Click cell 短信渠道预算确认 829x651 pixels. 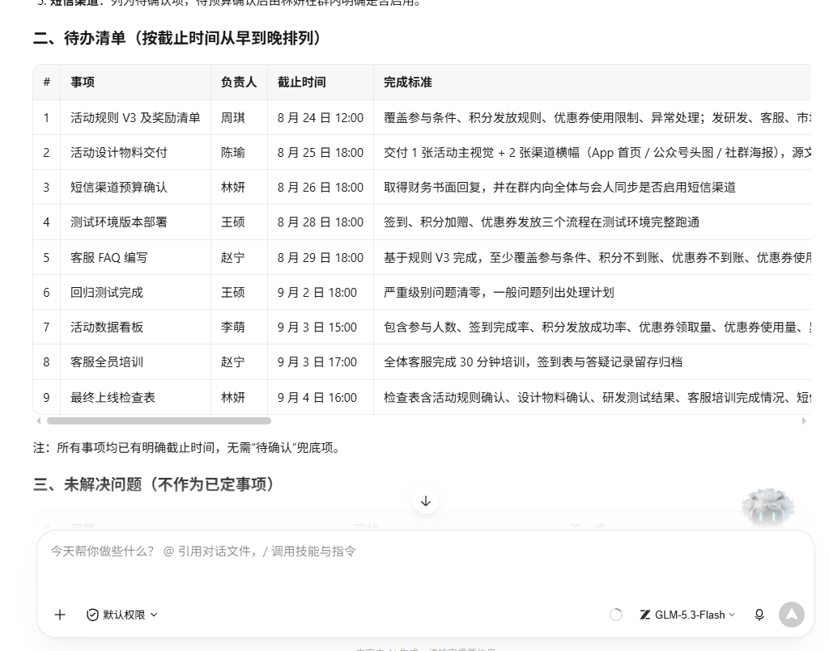(119, 188)
